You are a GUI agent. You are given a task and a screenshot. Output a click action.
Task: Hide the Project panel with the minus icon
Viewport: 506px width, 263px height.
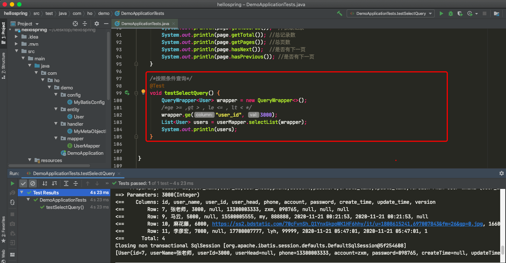coord(106,23)
